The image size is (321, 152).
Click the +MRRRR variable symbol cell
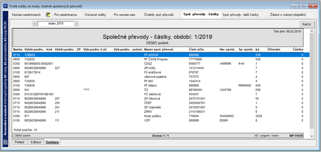(x=225, y=63)
